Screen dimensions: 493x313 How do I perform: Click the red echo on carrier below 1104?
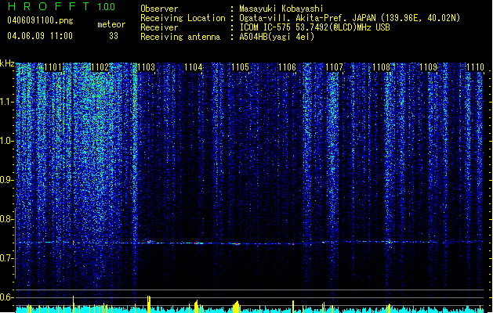click(x=198, y=243)
